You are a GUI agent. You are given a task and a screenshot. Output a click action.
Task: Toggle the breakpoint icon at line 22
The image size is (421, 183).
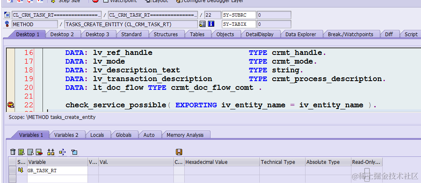tap(11, 105)
